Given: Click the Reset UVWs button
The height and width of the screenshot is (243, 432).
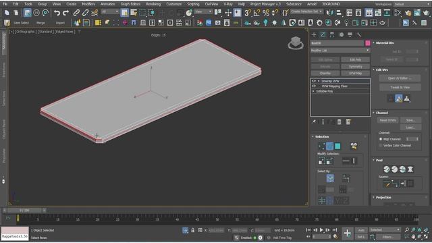Looking at the screenshot, I should tap(387, 120).
